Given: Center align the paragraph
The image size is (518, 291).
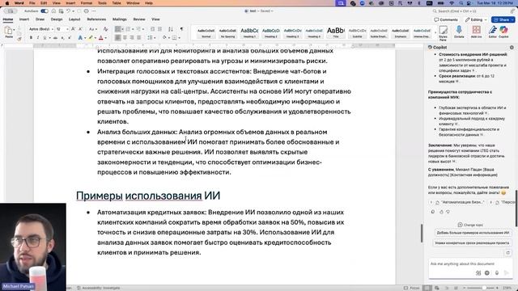Looking at the screenshot, I should point(125,38).
